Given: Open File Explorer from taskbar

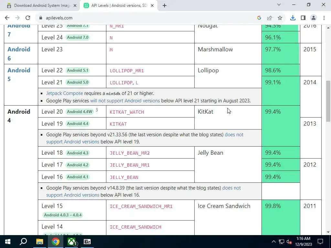Looking at the screenshot, I should pos(39,242).
